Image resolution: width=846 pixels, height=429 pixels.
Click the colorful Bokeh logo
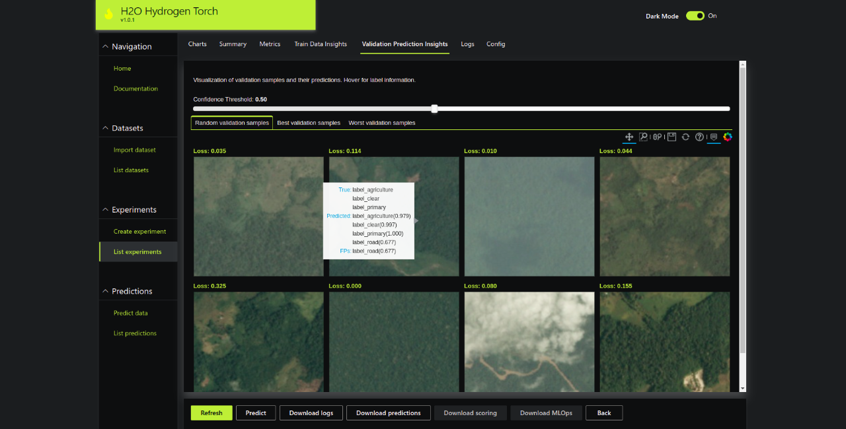pos(728,137)
